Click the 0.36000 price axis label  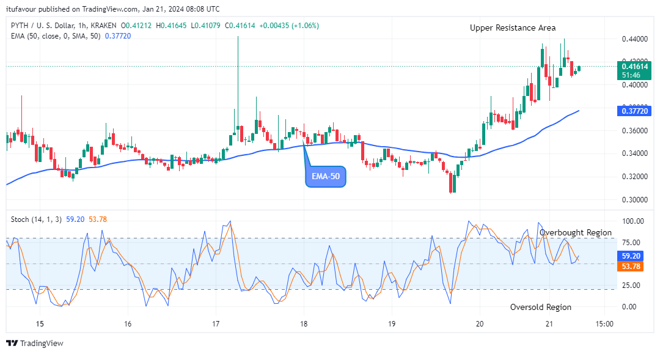pyautogui.click(x=635, y=131)
